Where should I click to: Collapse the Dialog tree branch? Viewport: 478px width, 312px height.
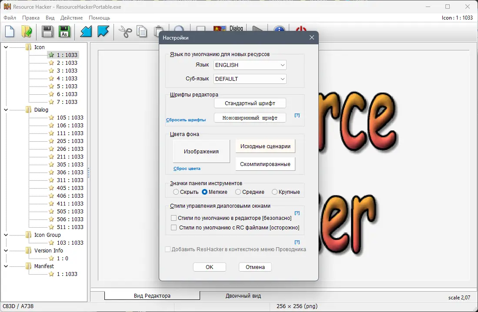pyautogui.click(x=5, y=110)
